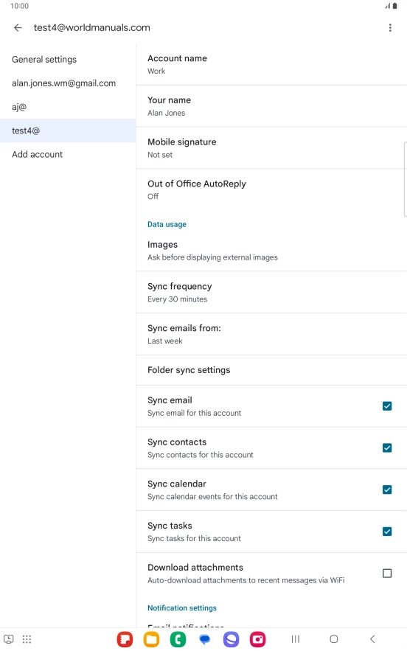Image resolution: width=407 pixels, height=651 pixels.
Task: Open the three-dot overflow menu
Action: (x=390, y=28)
